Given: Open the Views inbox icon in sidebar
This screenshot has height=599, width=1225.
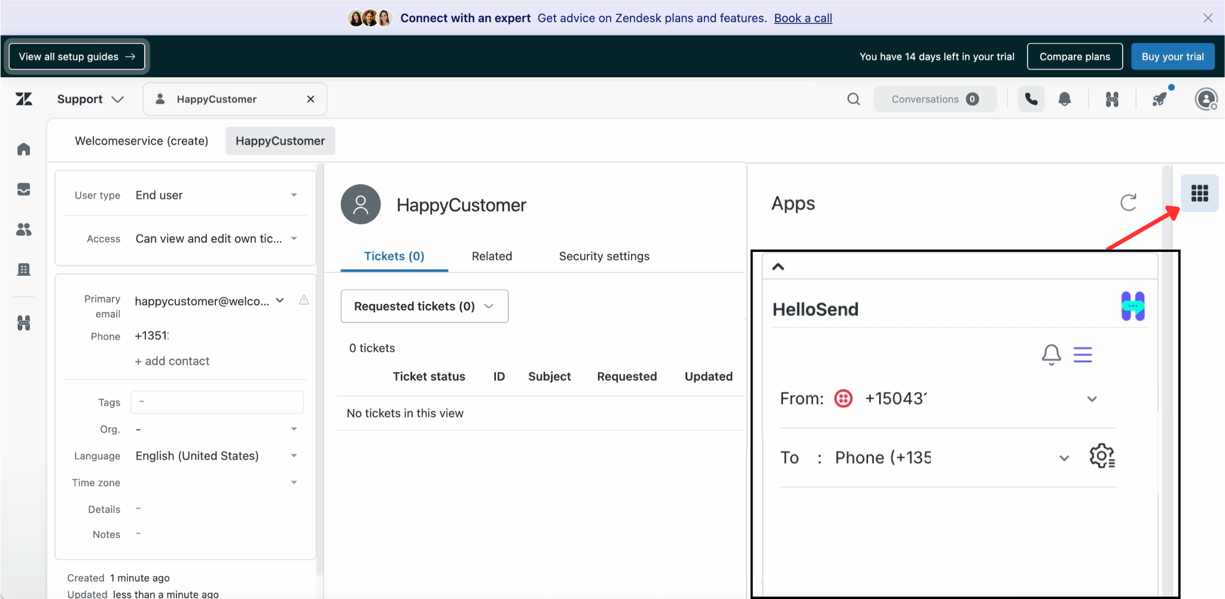Looking at the screenshot, I should (24, 189).
